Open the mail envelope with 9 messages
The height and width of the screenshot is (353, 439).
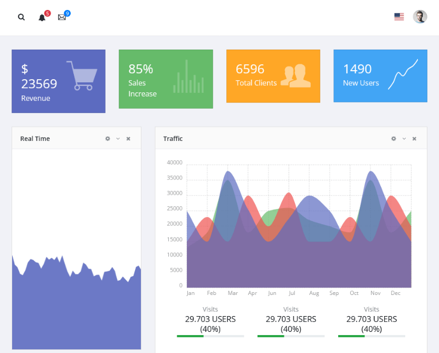click(x=62, y=17)
